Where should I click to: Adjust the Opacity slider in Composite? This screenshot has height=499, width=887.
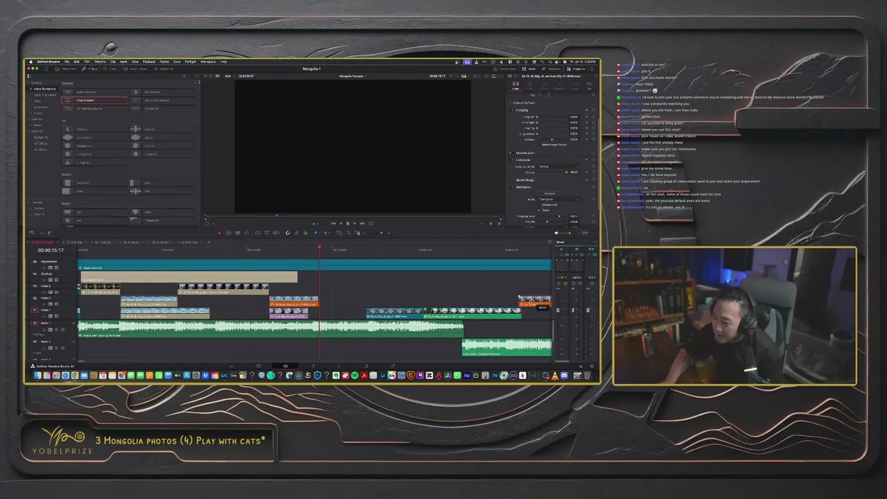pyautogui.click(x=552, y=172)
